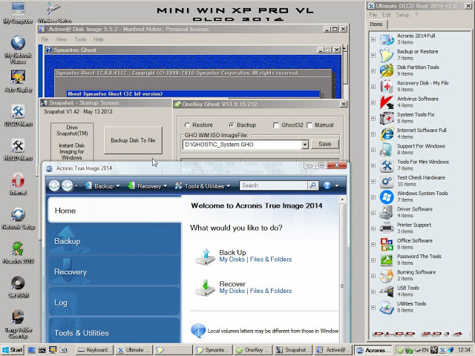Click the Windows System Tools icon
This screenshot has width=475, height=356.
click(387, 197)
